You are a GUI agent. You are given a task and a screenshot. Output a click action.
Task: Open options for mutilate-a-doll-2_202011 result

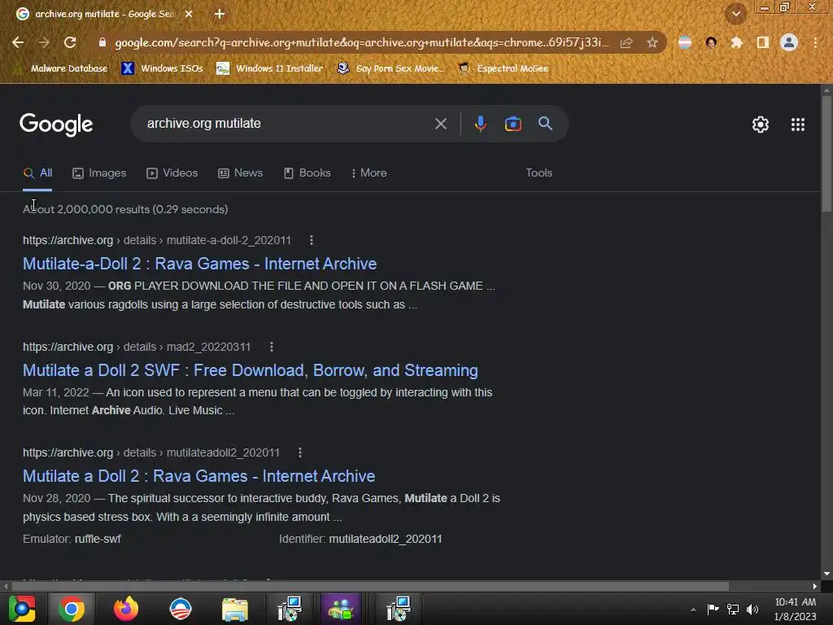(x=312, y=240)
